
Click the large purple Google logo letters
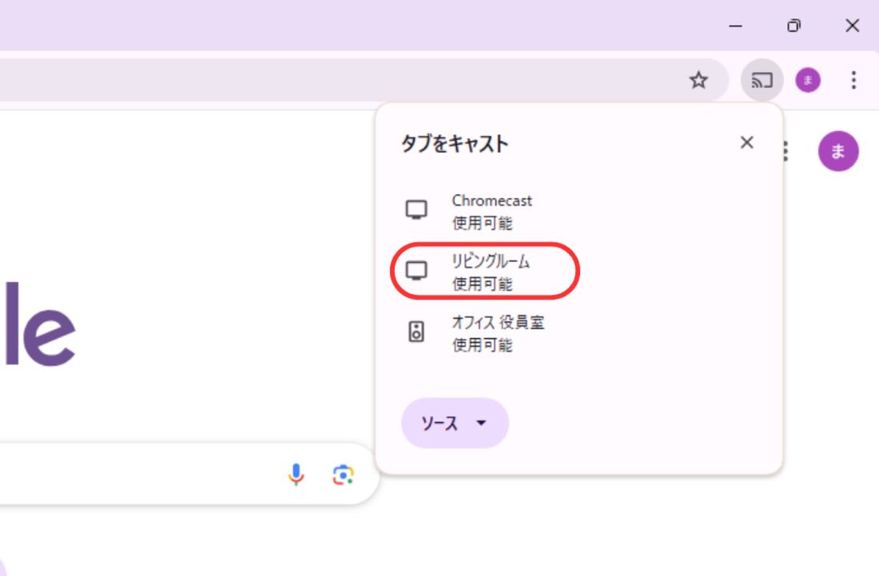(40, 328)
